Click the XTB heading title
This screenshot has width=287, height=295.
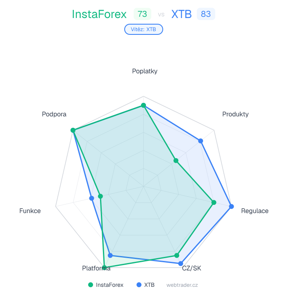(182, 14)
